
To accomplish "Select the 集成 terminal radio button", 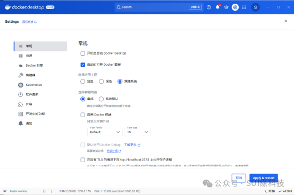I will [x=83, y=99].
